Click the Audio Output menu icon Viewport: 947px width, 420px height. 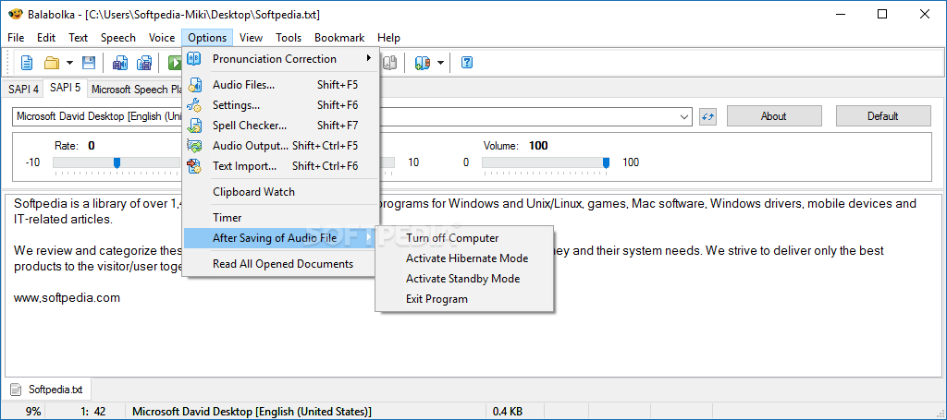coord(194,146)
